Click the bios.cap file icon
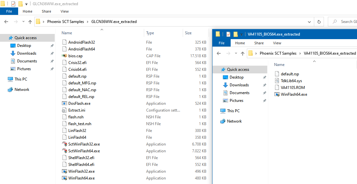 click(64, 56)
